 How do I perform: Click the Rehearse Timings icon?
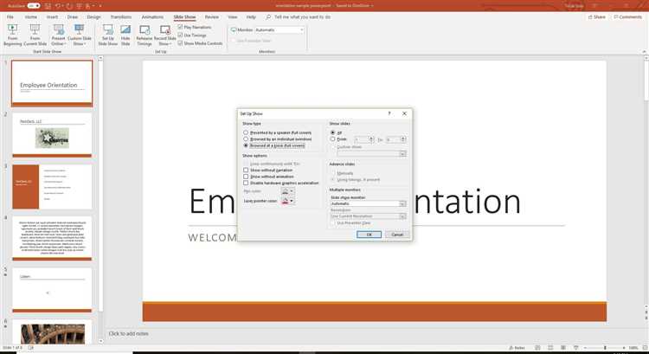(144, 30)
